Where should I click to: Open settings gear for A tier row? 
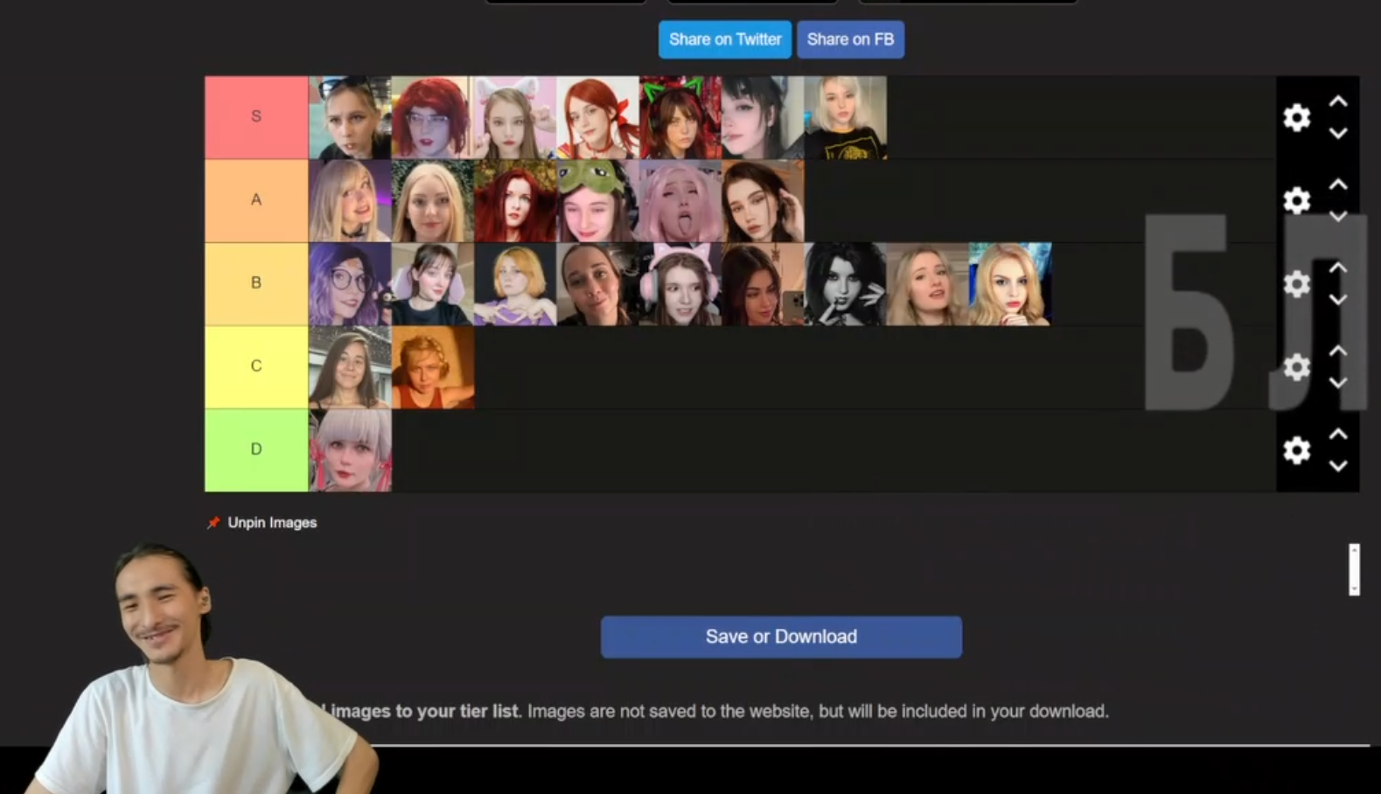(1296, 200)
